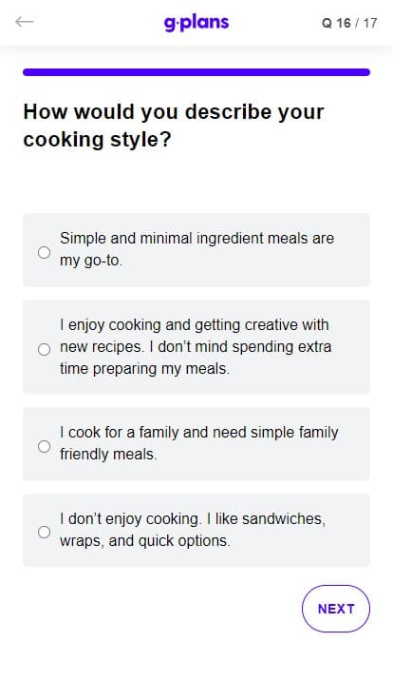Click the words 'friendly meals.' in third option
The width and height of the screenshot is (393, 700).
pyautogui.click(x=109, y=455)
